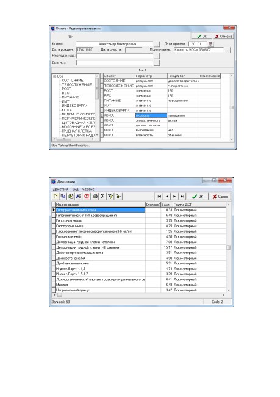Tick the row marker for СОСТОЯНИЕ row
This screenshot has width=280, height=397.
[x=102, y=81]
